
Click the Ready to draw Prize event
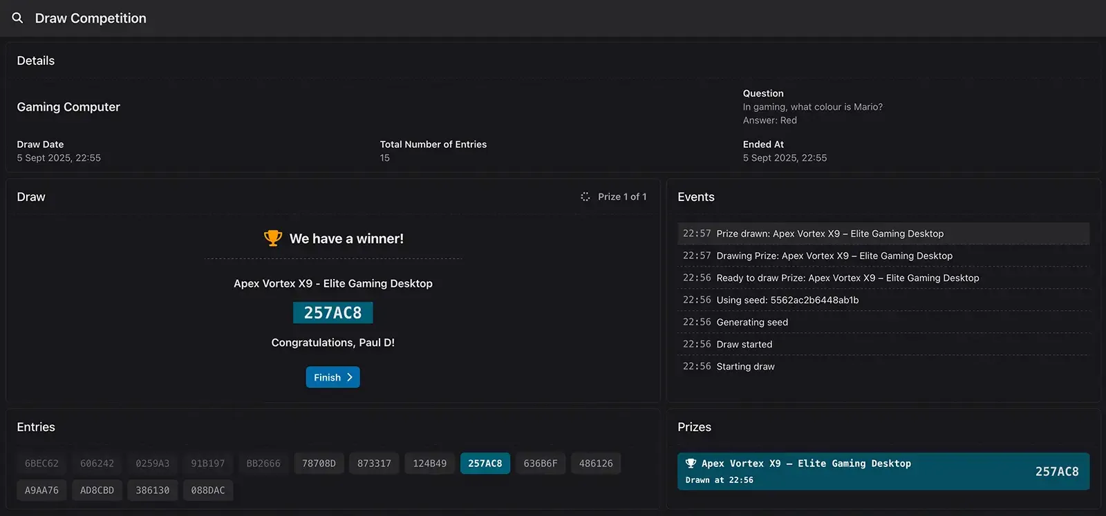pos(883,278)
